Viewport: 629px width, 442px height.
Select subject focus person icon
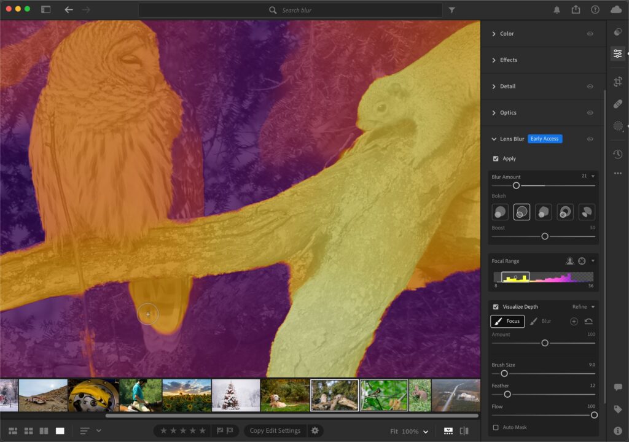[569, 261]
